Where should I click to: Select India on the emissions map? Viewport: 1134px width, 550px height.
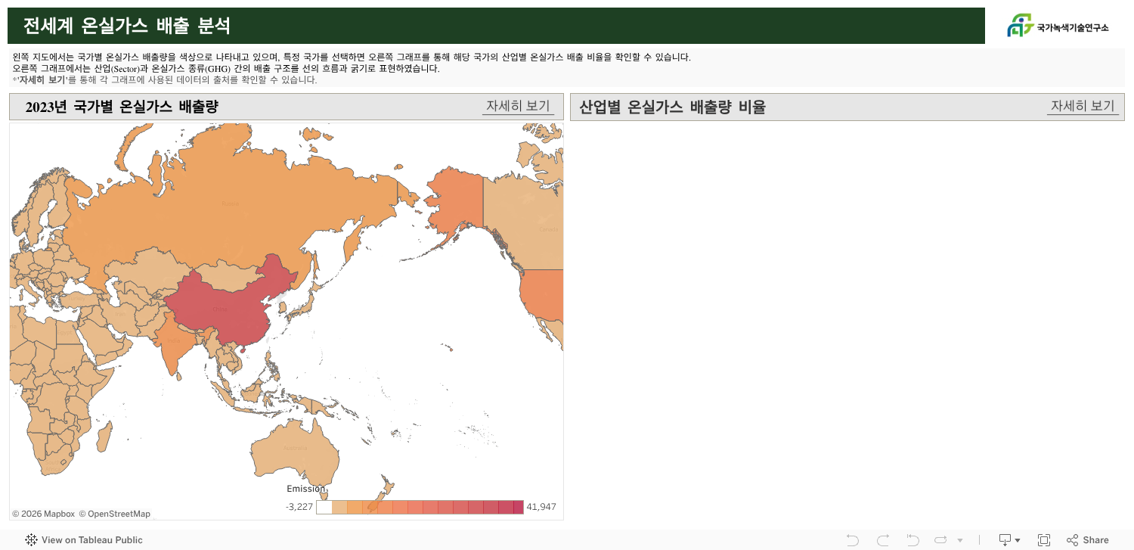(175, 340)
